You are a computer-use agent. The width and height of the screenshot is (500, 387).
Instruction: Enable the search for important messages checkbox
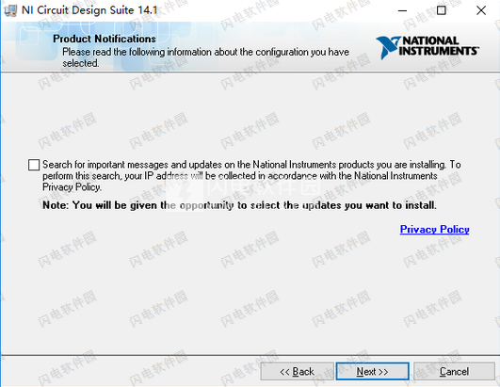(34, 165)
